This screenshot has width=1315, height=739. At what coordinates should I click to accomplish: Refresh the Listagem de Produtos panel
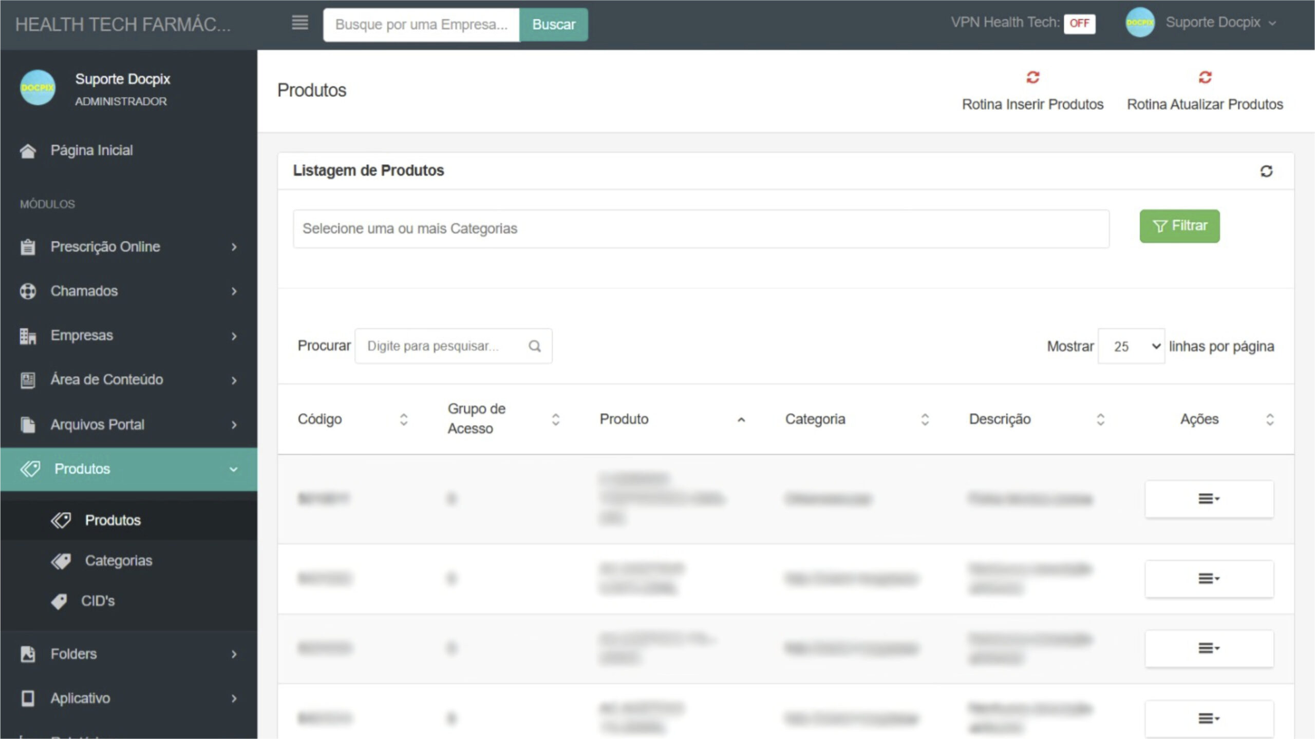[1266, 171]
